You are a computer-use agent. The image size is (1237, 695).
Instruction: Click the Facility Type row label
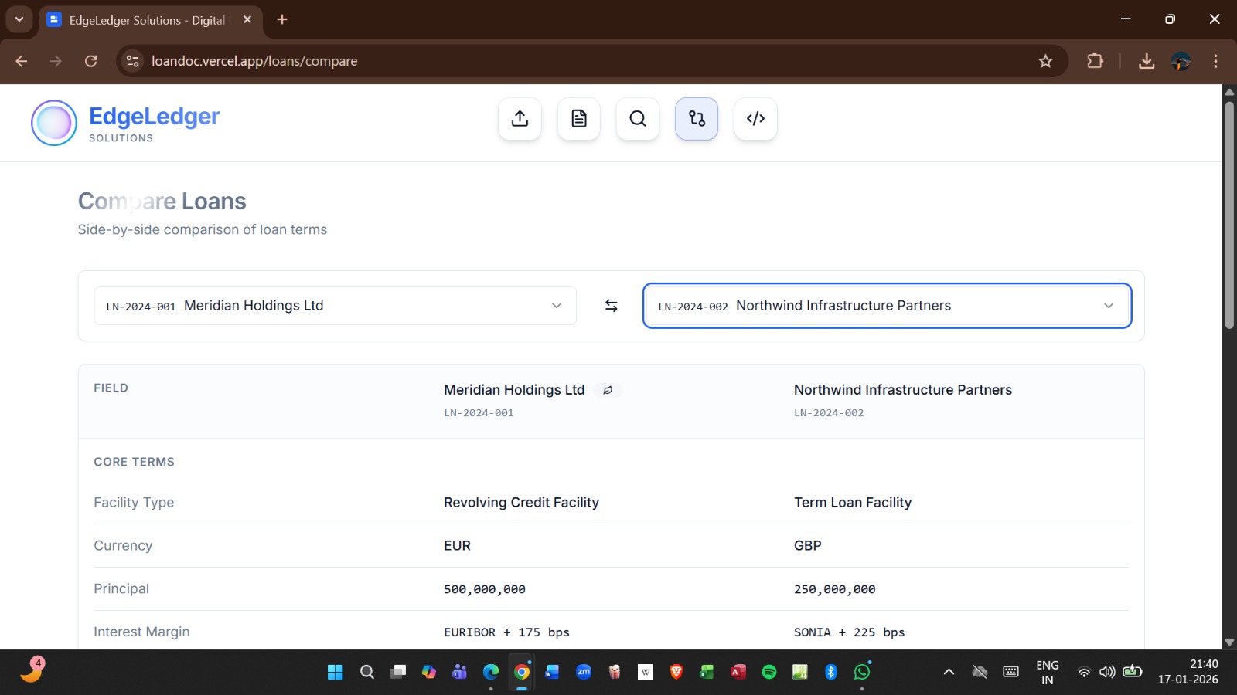134,503
